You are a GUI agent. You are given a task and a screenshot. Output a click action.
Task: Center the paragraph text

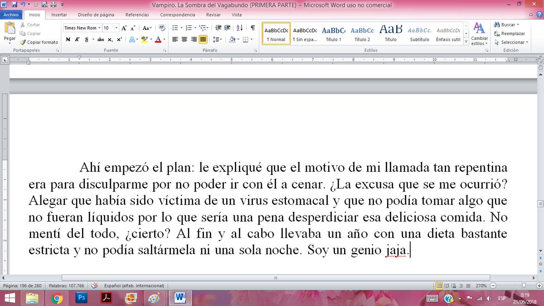(185, 39)
